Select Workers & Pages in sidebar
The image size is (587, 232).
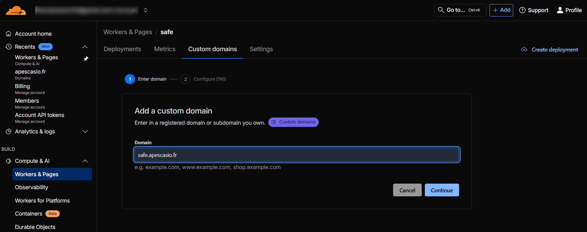point(52,174)
